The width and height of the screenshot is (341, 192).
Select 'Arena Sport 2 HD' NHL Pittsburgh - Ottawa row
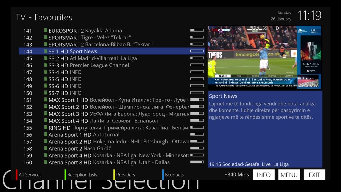pos(112,141)
